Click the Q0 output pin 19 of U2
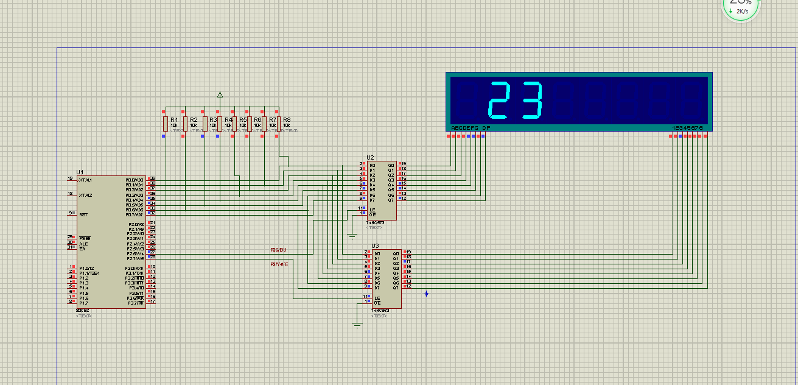798x385 pixels. (x=401, y=164)
